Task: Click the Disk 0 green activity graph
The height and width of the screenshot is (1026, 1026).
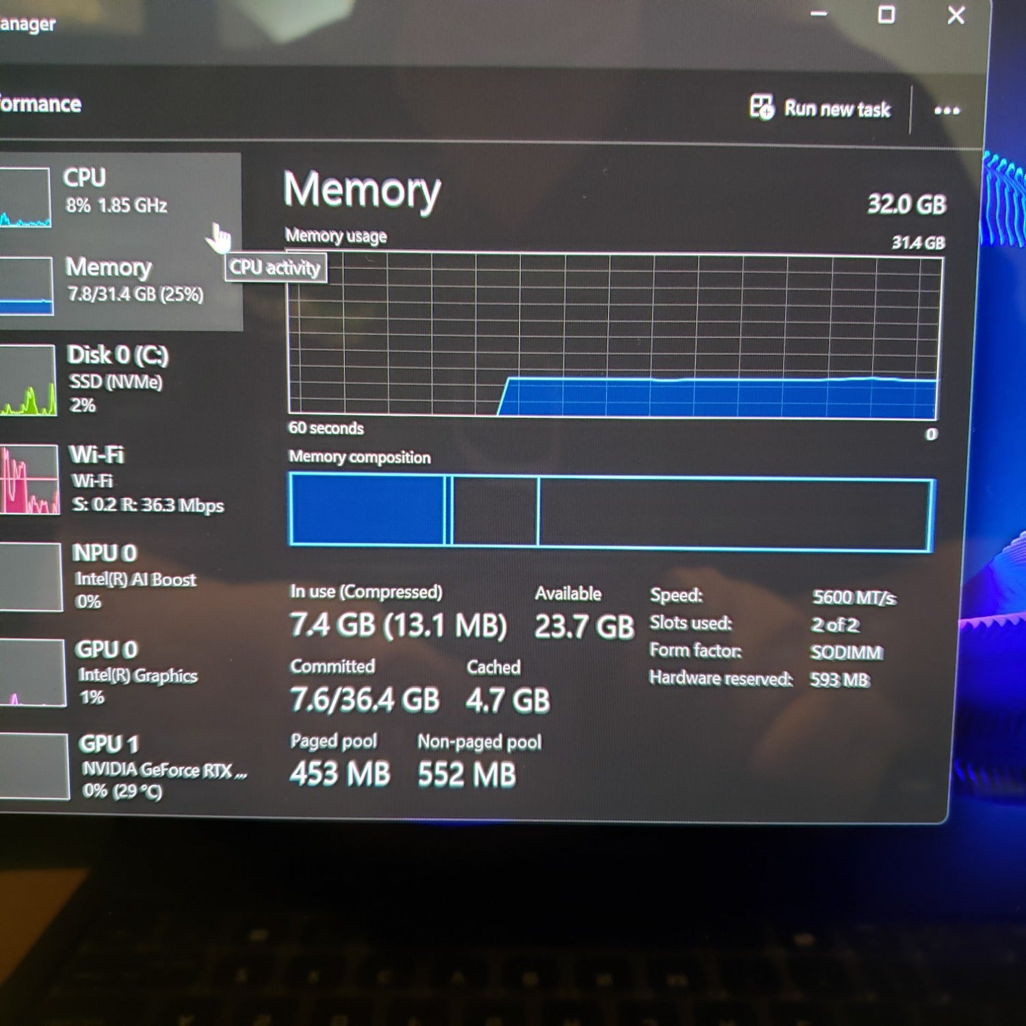Action: [x=28, y=380]
